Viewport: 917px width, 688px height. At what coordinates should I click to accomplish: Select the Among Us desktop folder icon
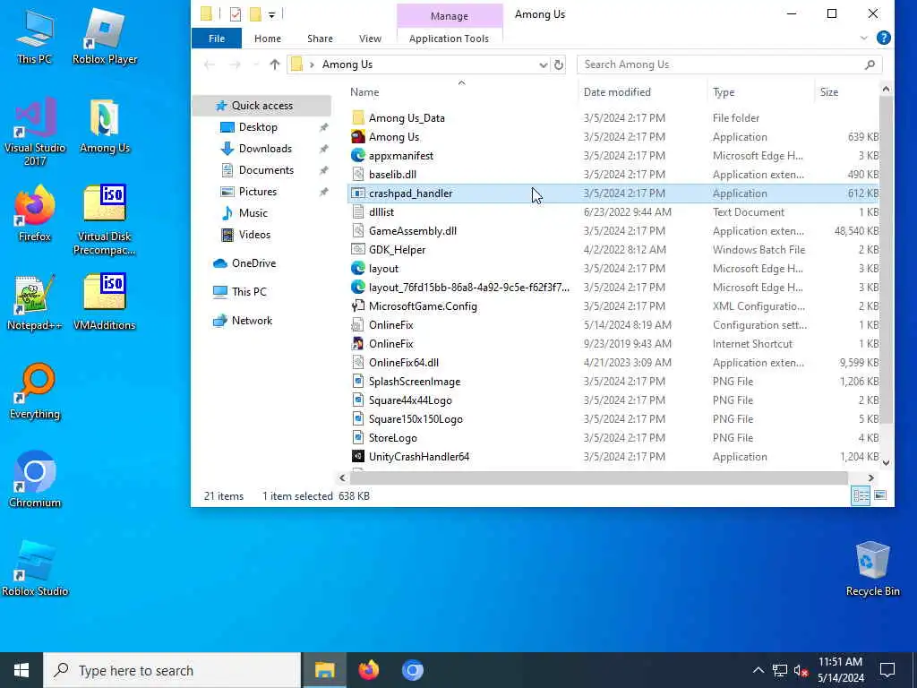pyautogui.click(x=105, y=125)
